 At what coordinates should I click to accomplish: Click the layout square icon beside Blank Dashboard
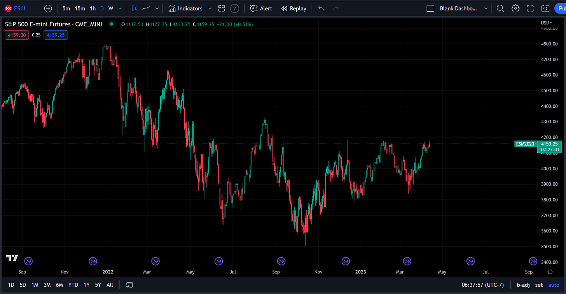[x=430, y=8]
